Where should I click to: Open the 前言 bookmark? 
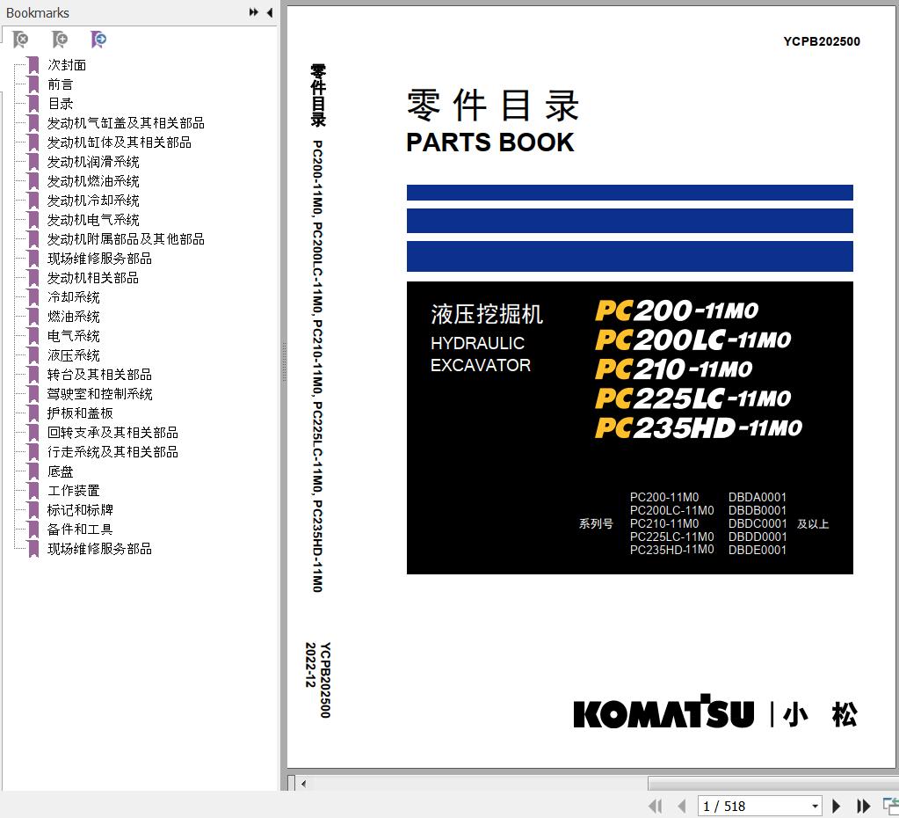click(61, 84)
